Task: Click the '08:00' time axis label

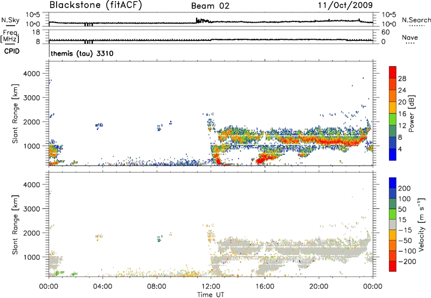Action: coord(157,287)
